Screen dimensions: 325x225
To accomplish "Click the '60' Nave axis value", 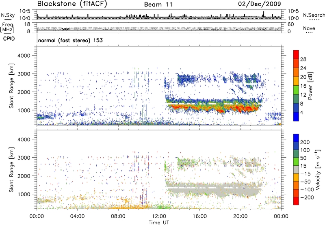I will [x=290, y=24].
